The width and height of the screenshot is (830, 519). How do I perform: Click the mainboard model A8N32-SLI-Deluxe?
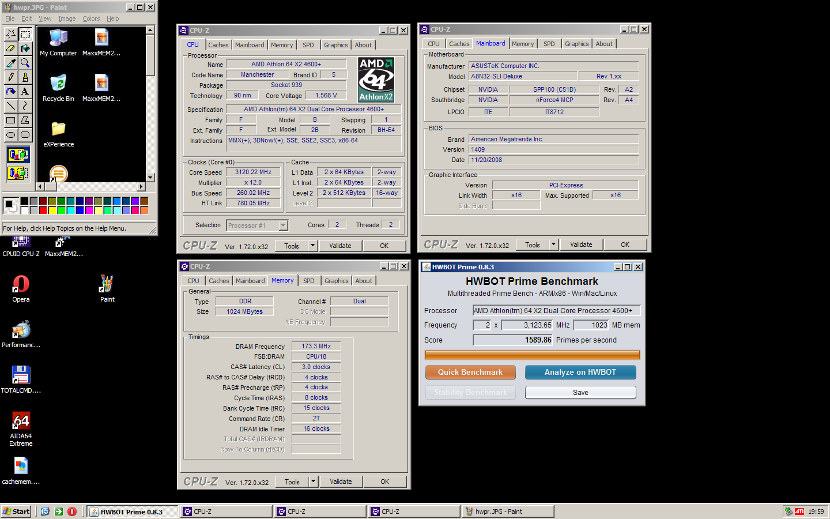[x=523, y=76]
